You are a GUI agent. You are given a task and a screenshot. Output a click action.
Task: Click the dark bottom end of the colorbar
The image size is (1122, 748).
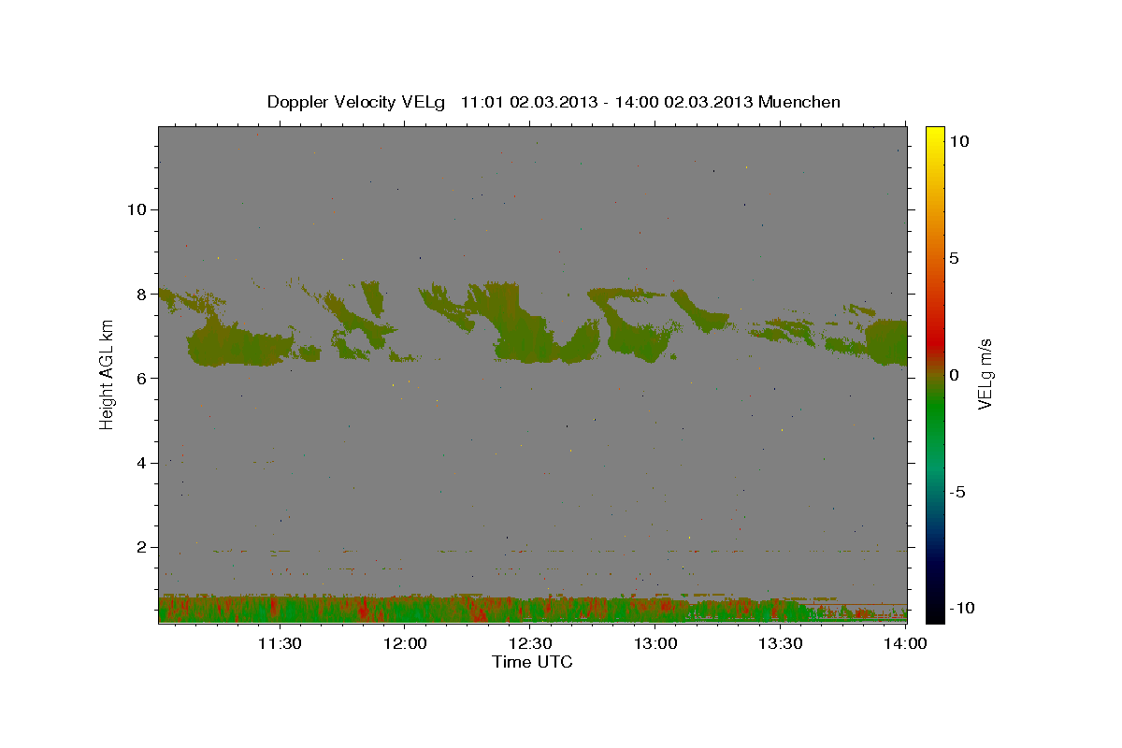pos(935,612)
